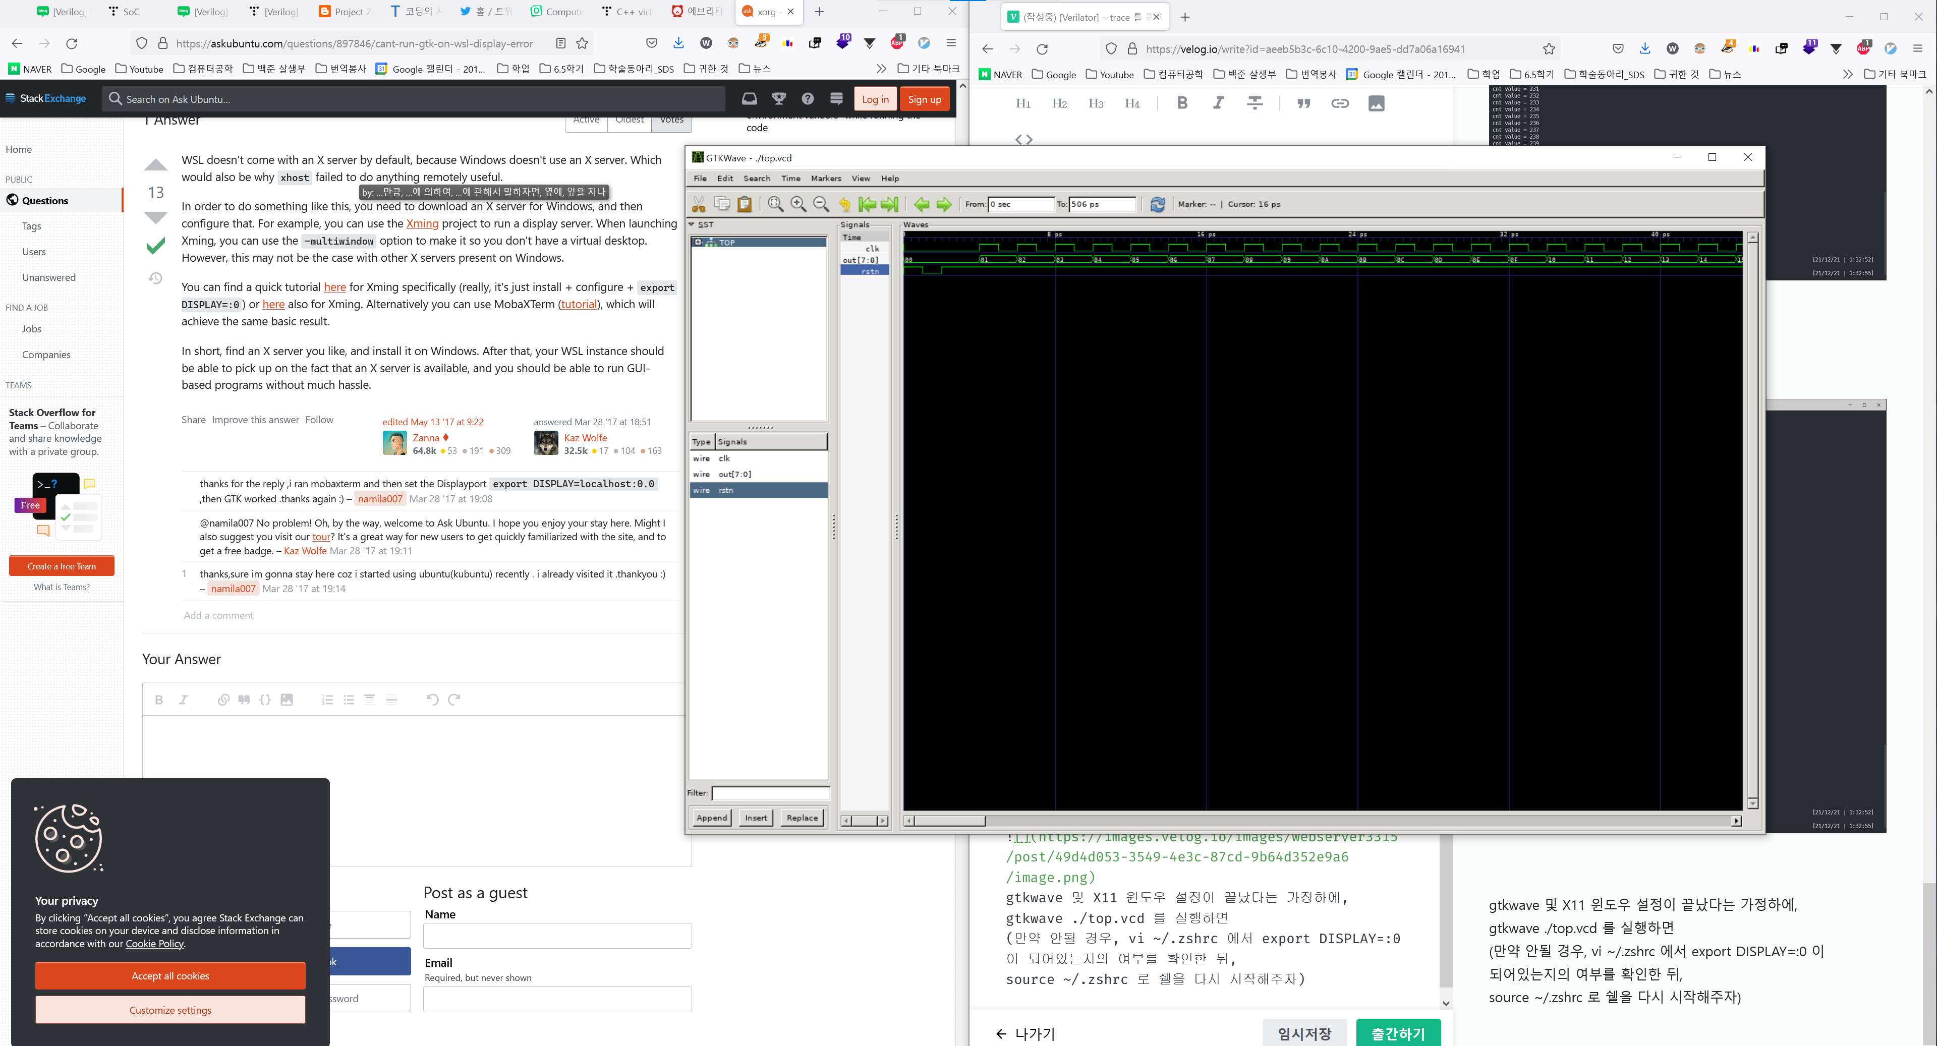Viewport: 1937px width, 1046px height.
Task: Open the Search menu in GTKWave
Action: pyautogui.click(x=757, y=178)
